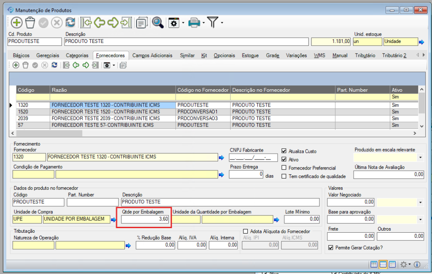Click the main toolbar refresh icon
This screenshot has height=274, width=432.
[70, 23]
